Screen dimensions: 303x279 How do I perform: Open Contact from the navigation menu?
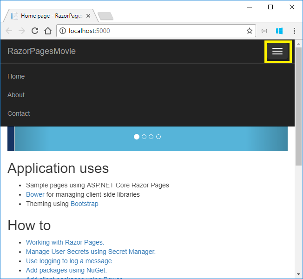click(x=19, y=113)
